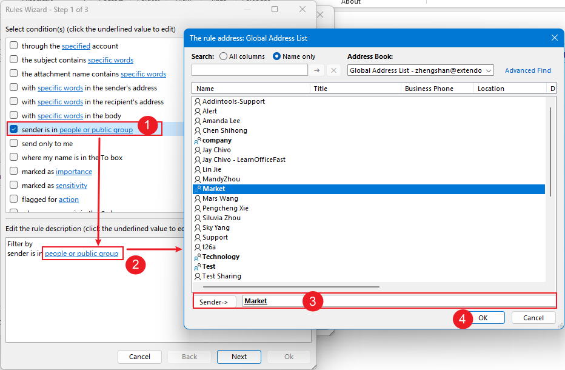Sort contacts by the Name column header
This screenshot has width=565, height=370.
coord(251,89)
